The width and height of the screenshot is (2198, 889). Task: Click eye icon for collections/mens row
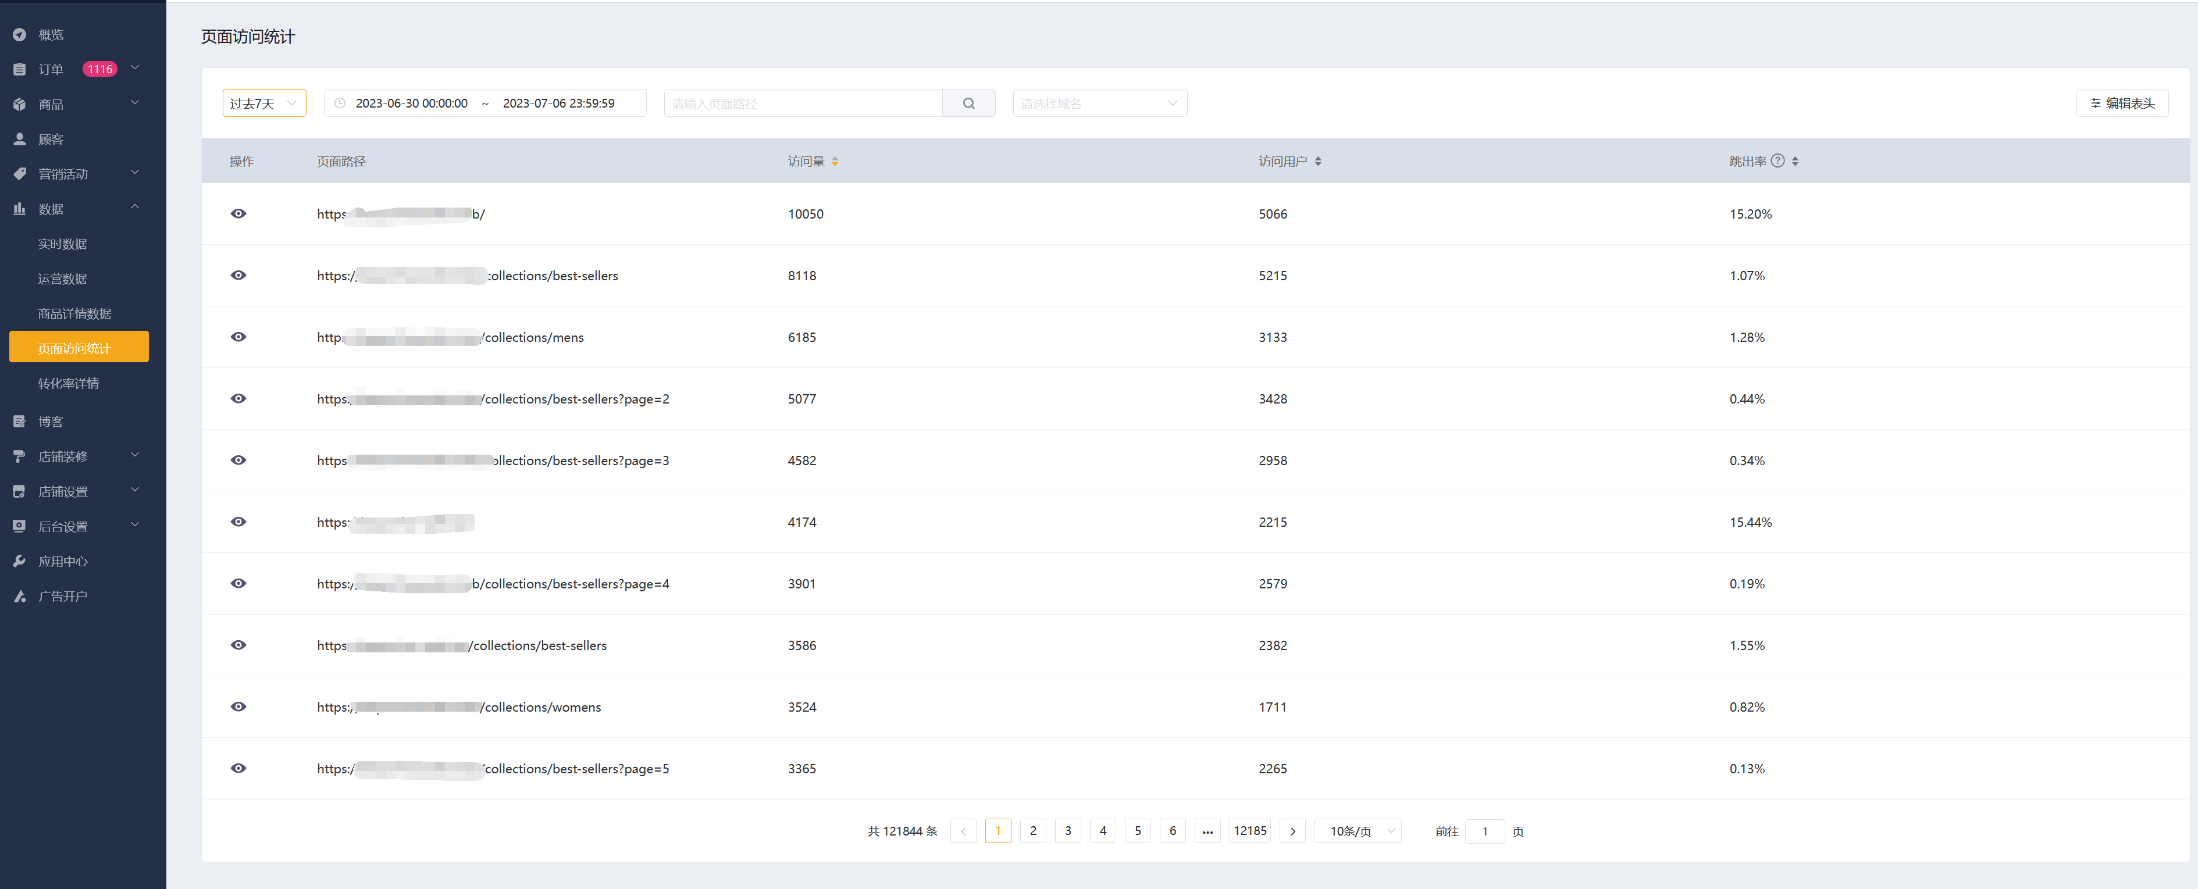point(238,337)
